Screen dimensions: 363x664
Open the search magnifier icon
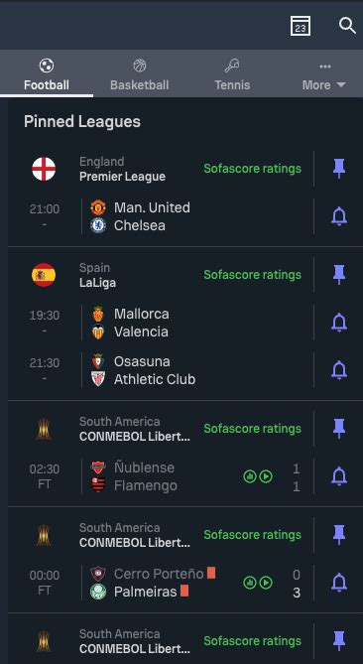[x=347, y=26]
